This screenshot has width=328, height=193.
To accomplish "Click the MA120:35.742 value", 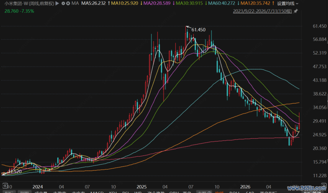I will 255,3.
